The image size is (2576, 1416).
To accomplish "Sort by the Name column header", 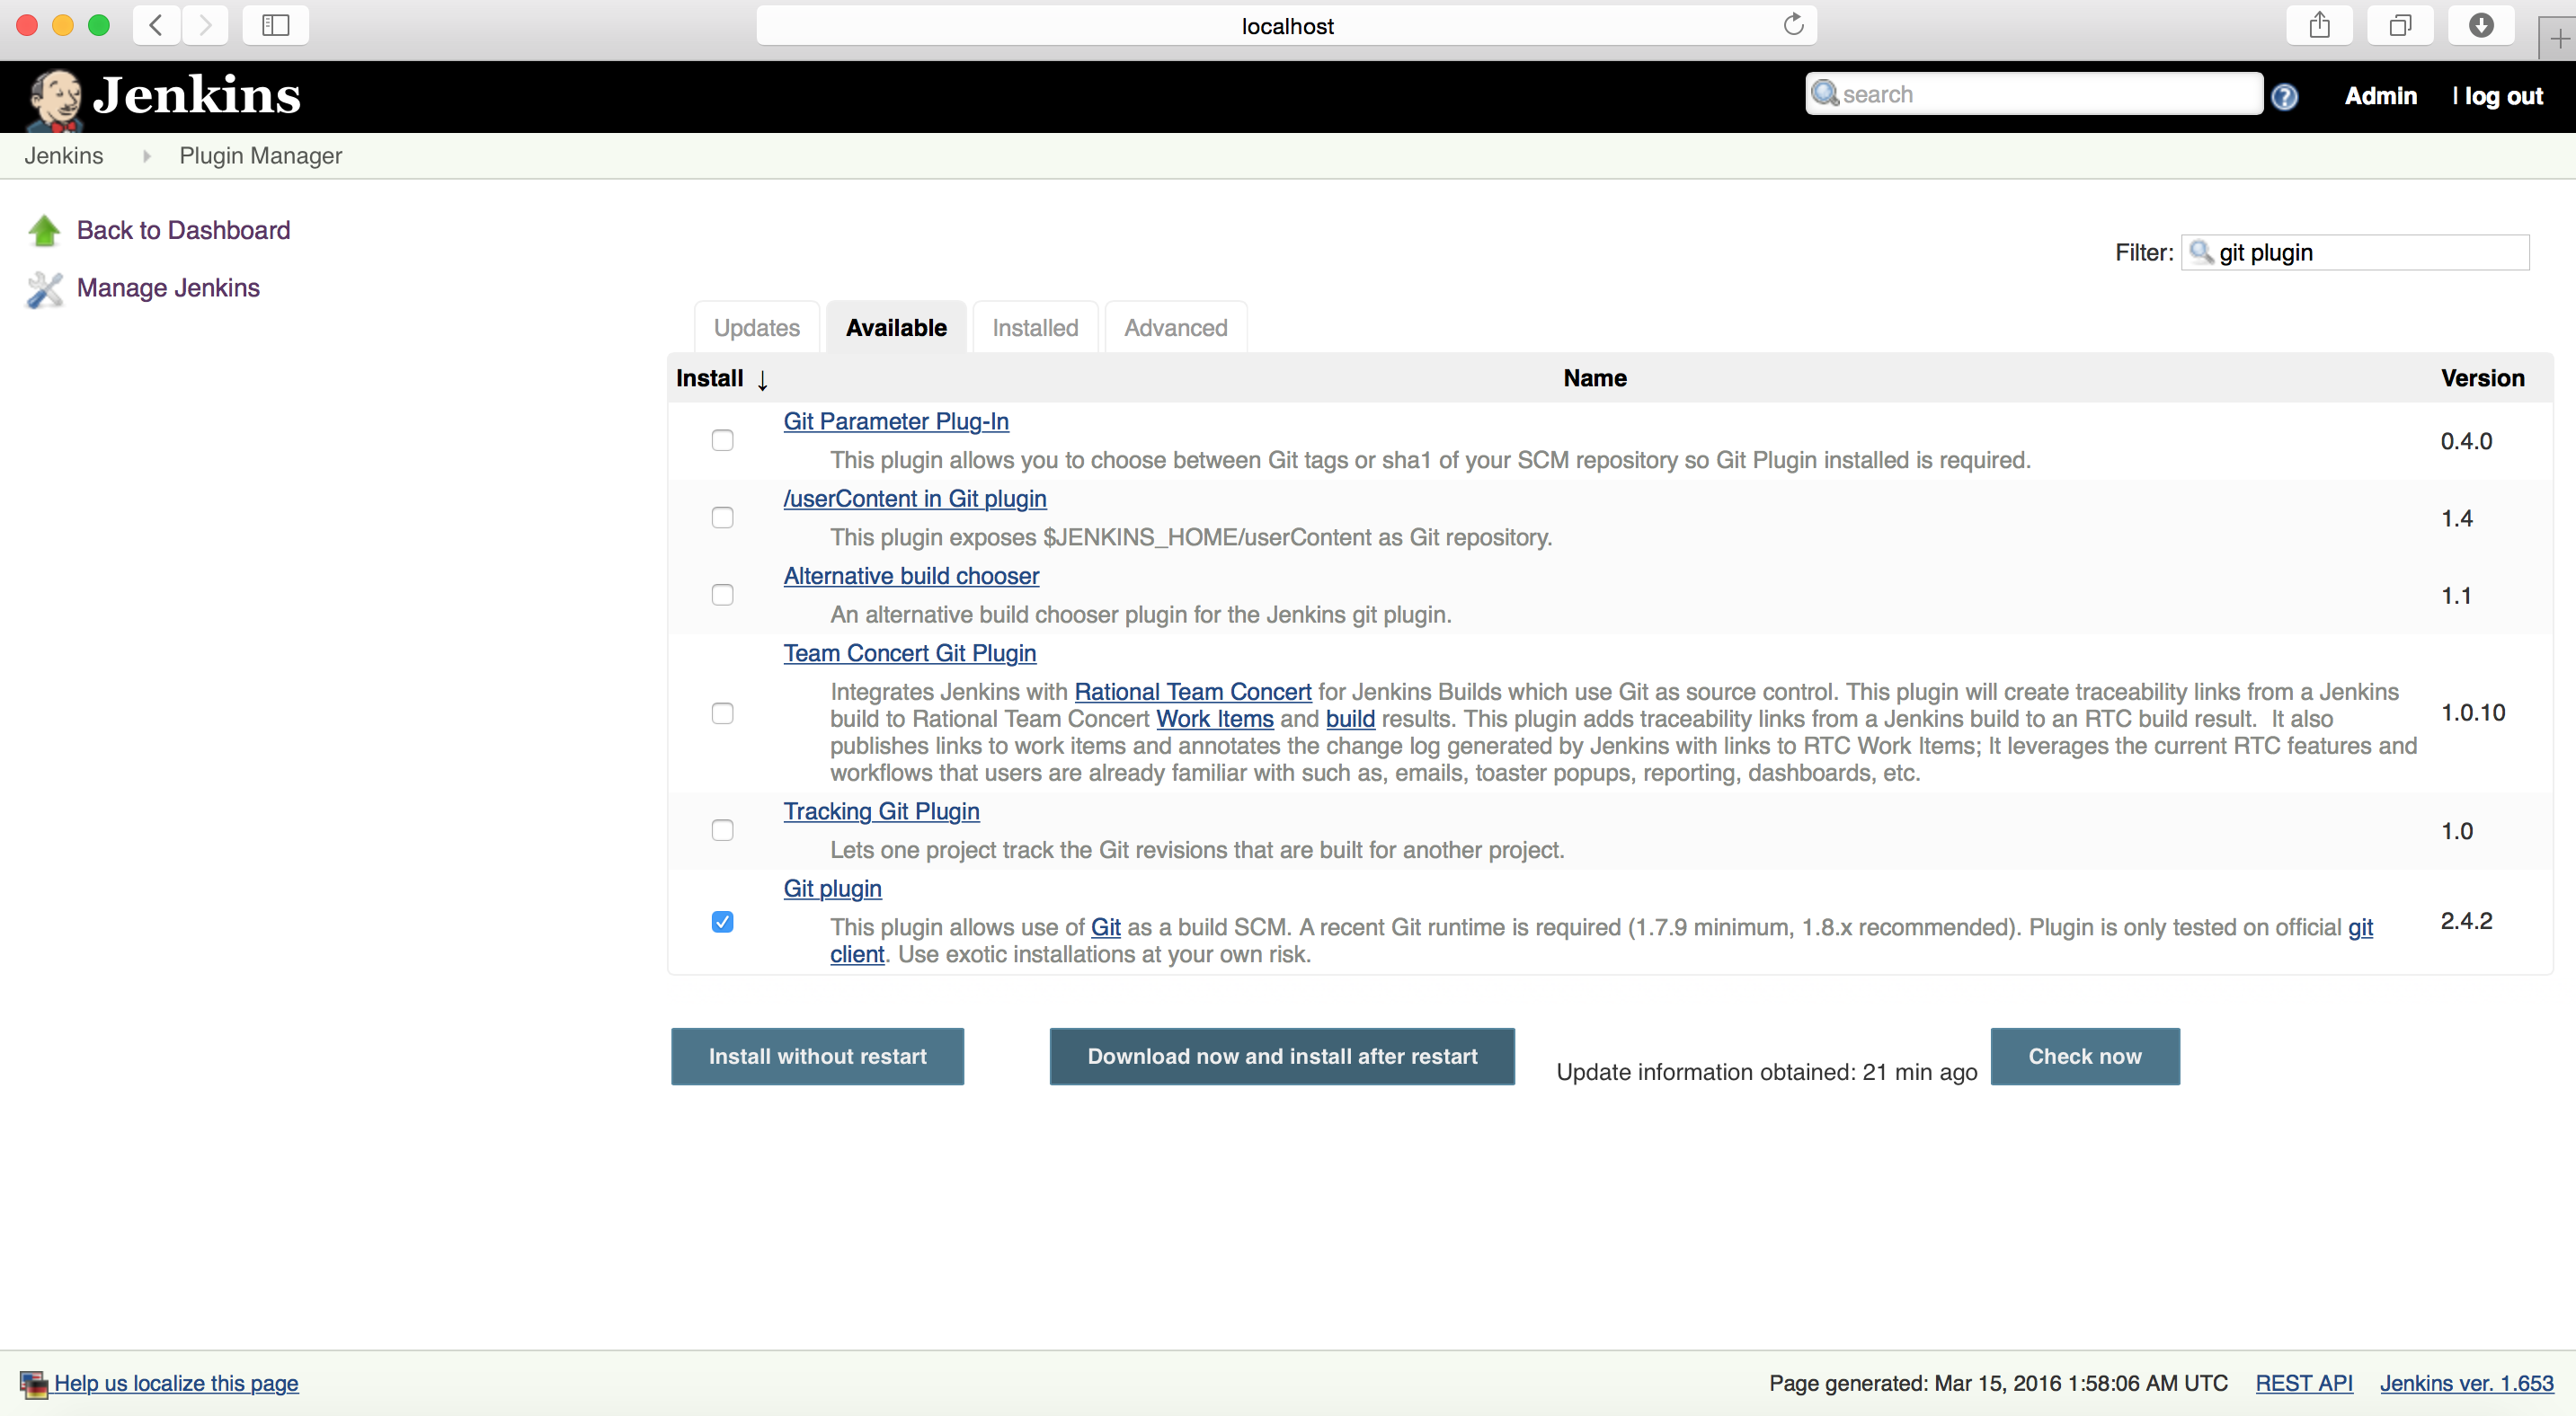I will [1595, 379].
